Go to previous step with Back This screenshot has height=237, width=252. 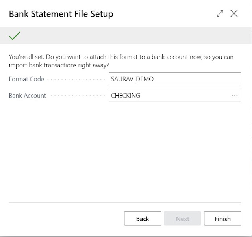[143, 218]
